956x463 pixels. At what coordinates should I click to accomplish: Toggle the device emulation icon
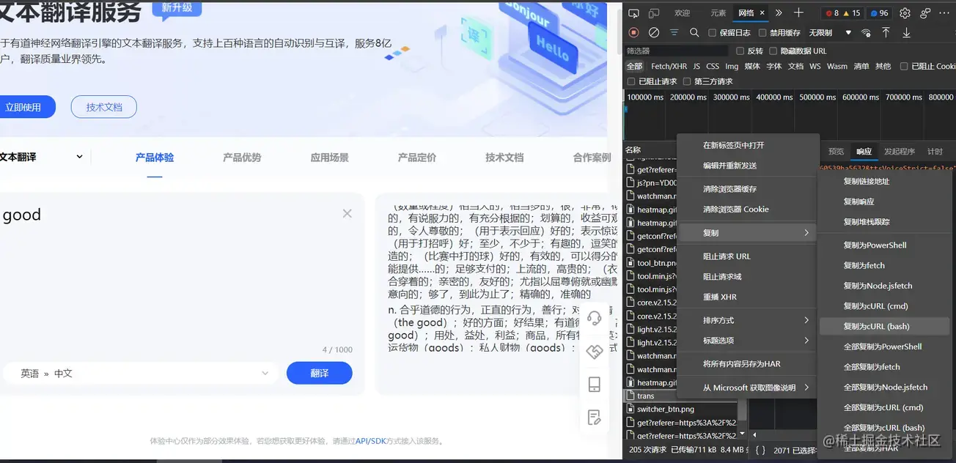[x=654, y=13]
